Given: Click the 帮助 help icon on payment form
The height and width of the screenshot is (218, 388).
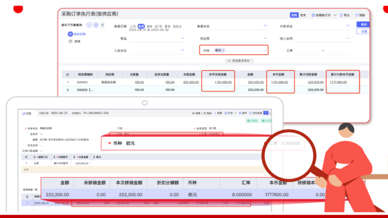Looking at the screenshot, I should click(204, 113).
